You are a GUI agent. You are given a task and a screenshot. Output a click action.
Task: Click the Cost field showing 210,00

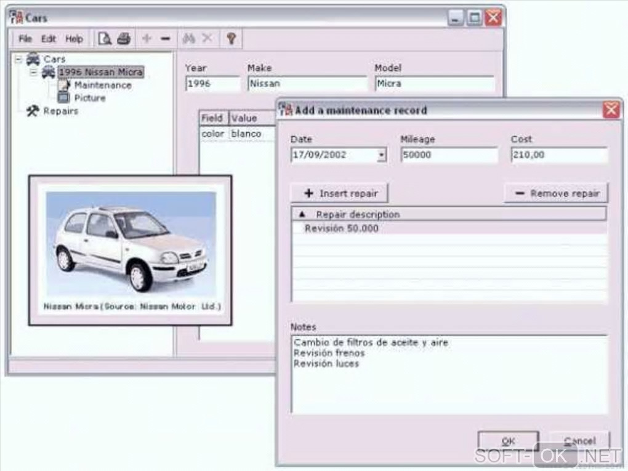(559, 155)
